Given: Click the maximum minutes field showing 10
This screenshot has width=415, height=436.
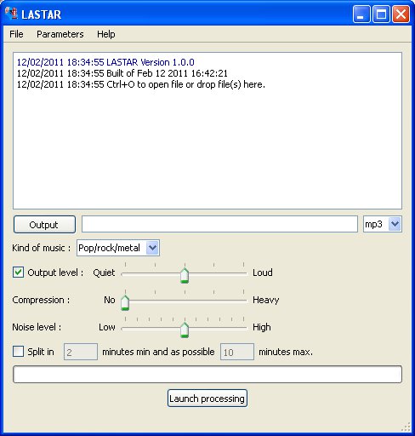Looking at the screenshot, I should (237, 352).
